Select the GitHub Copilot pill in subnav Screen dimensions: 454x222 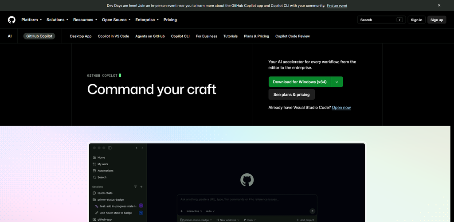39,36
